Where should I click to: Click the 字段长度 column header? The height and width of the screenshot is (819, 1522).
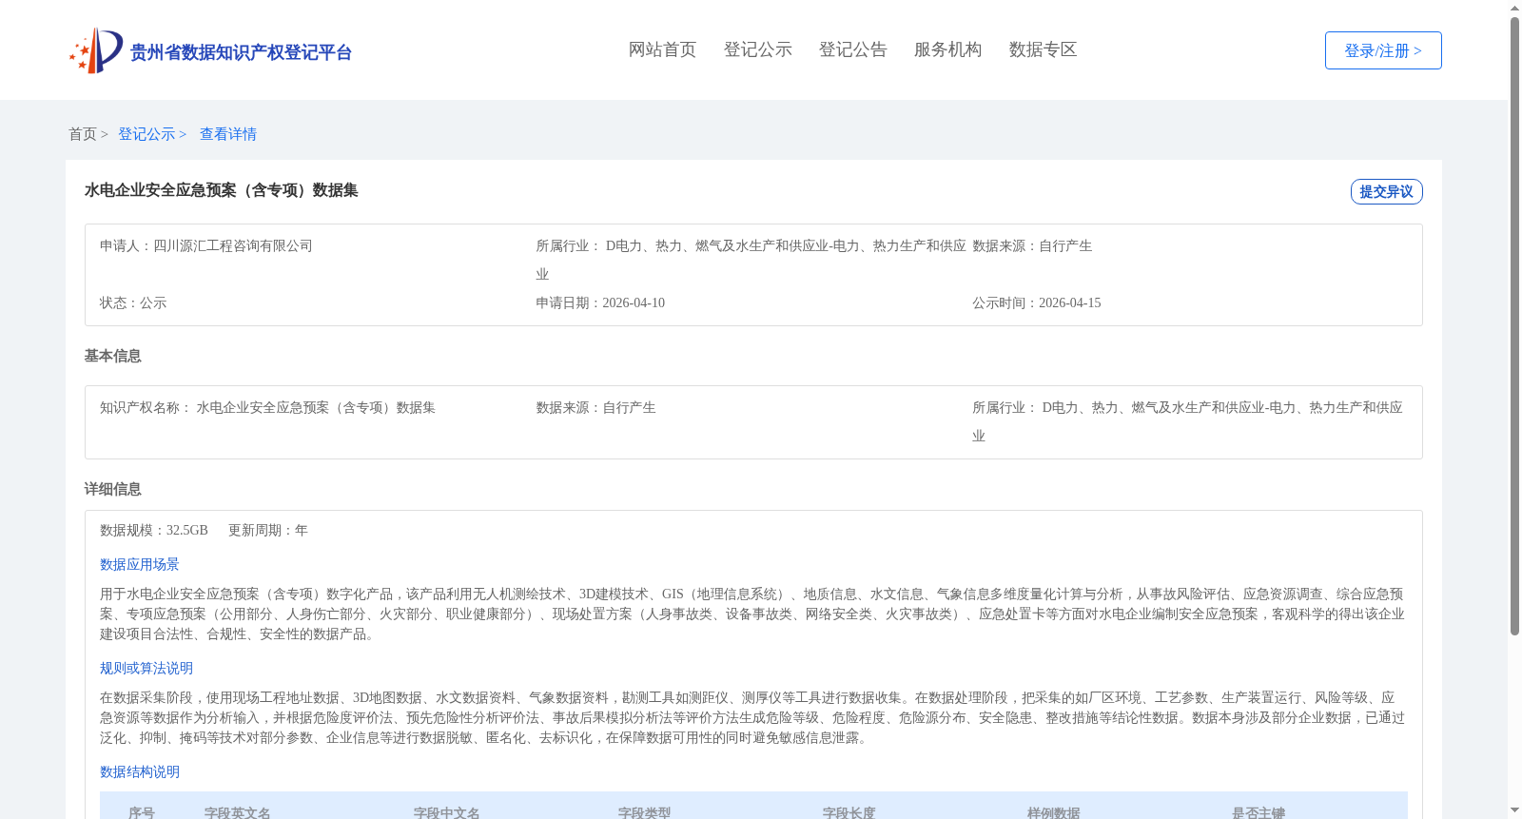pyautogui.click(x=849, y=812)
